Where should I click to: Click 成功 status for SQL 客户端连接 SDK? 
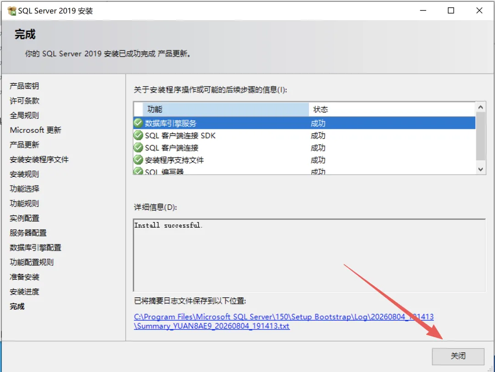[318, 136]
